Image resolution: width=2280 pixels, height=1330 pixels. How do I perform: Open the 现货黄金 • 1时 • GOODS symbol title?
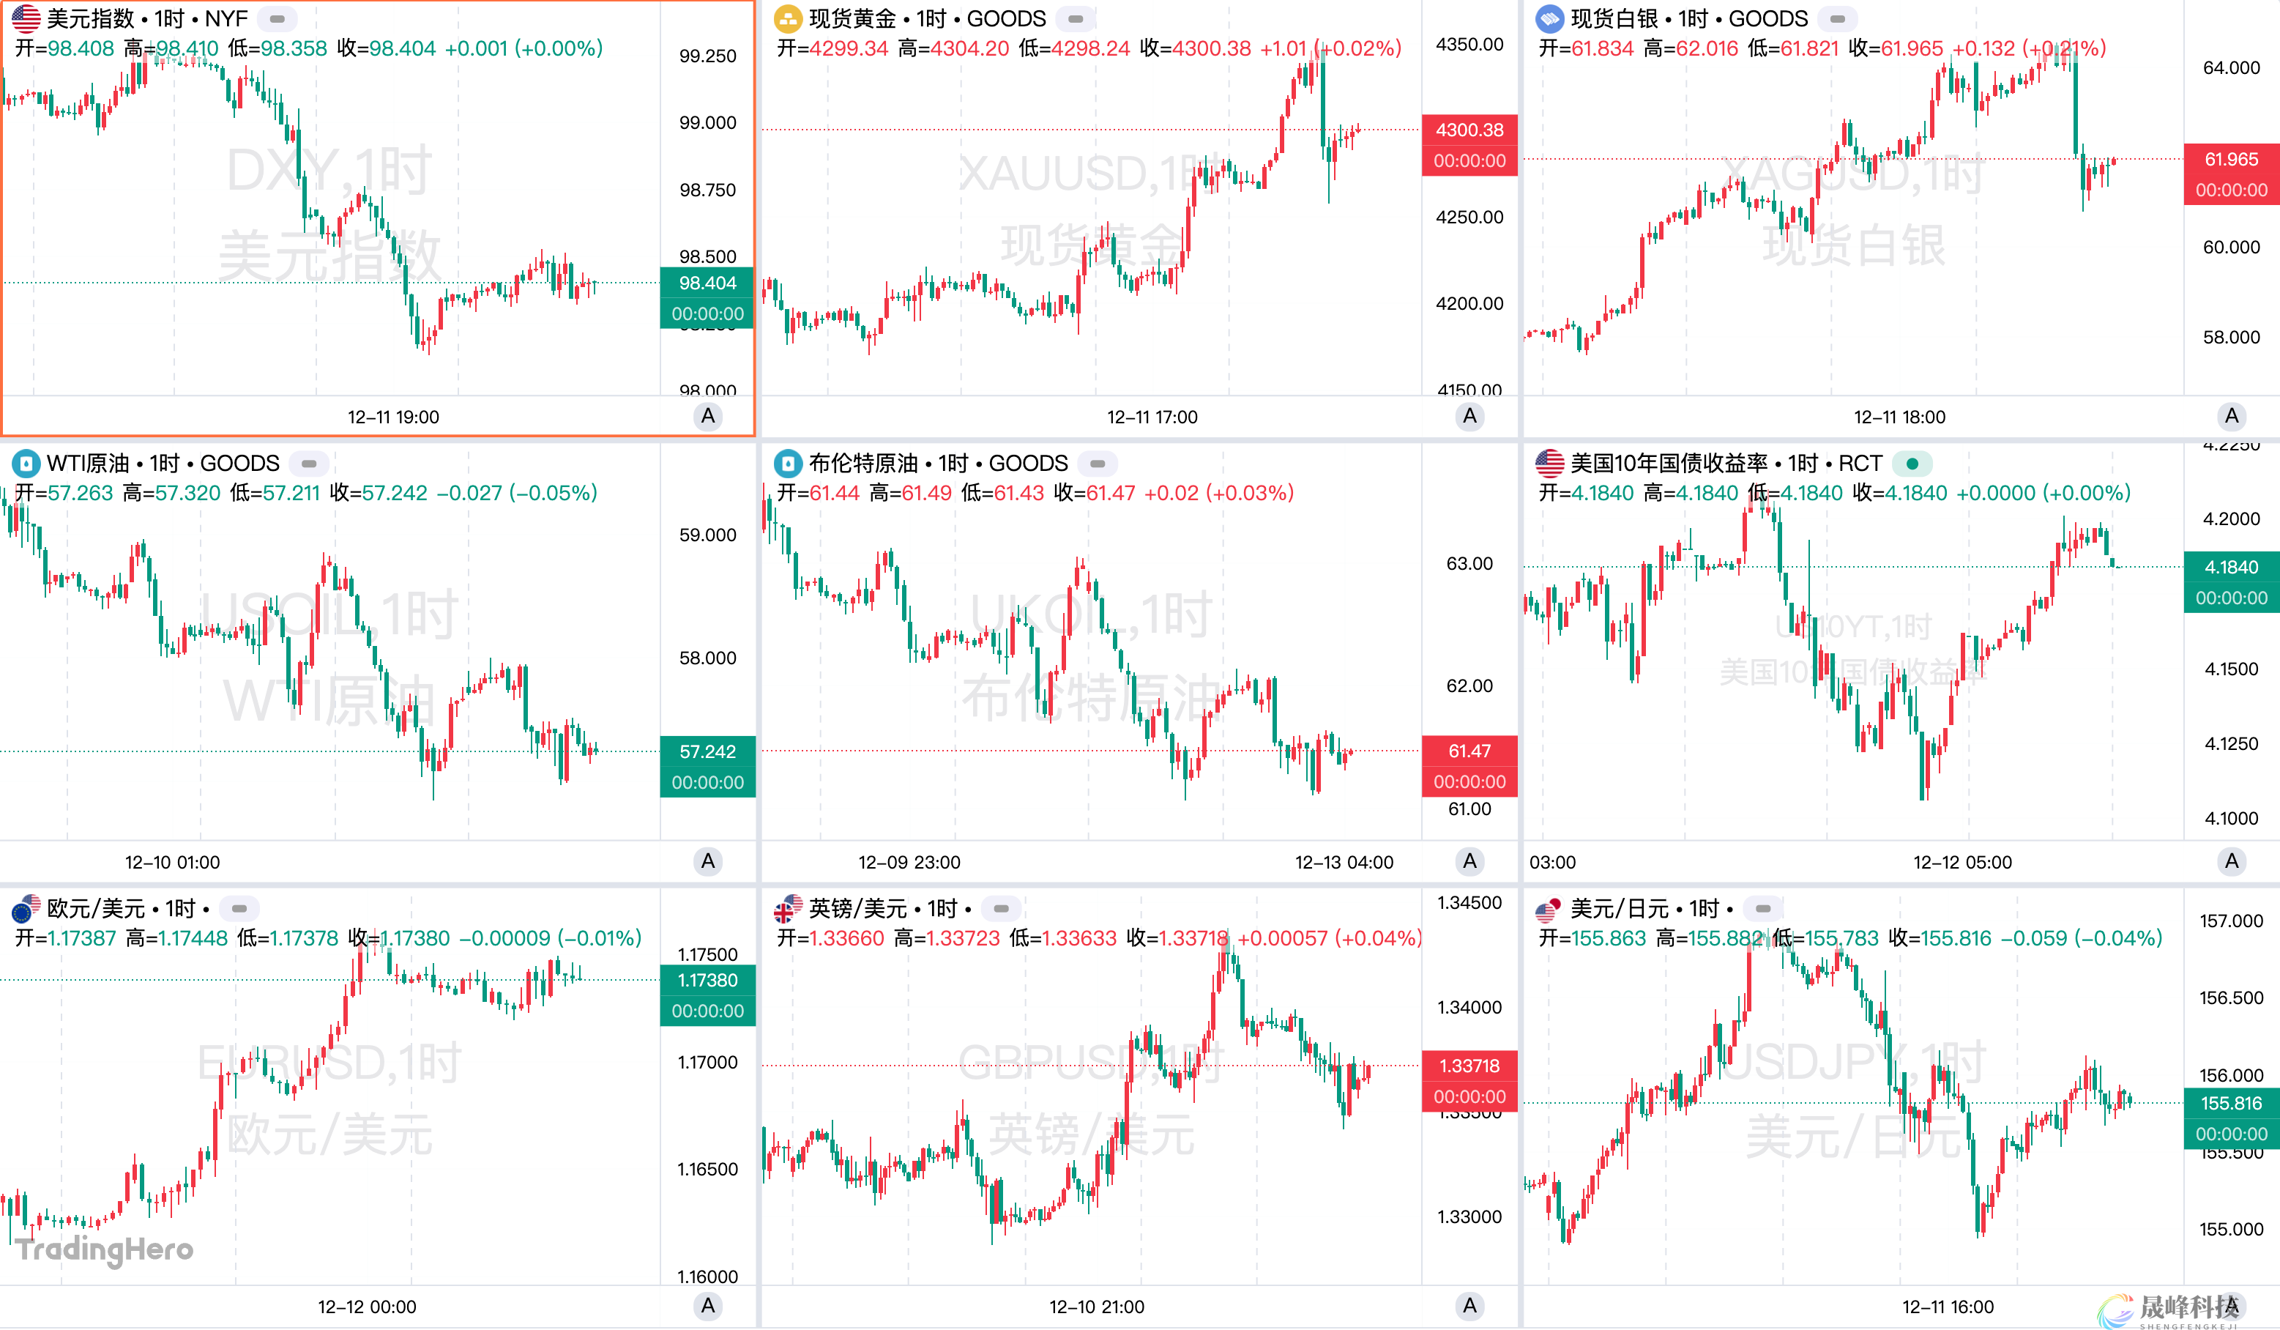pyautogui.click(x=926, y=18)
